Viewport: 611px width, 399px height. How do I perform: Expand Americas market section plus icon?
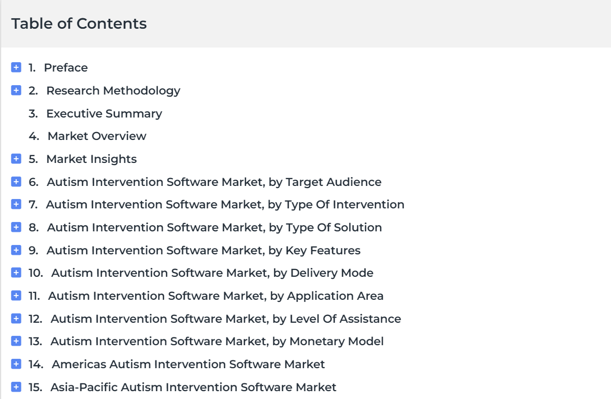coord(16,364)
